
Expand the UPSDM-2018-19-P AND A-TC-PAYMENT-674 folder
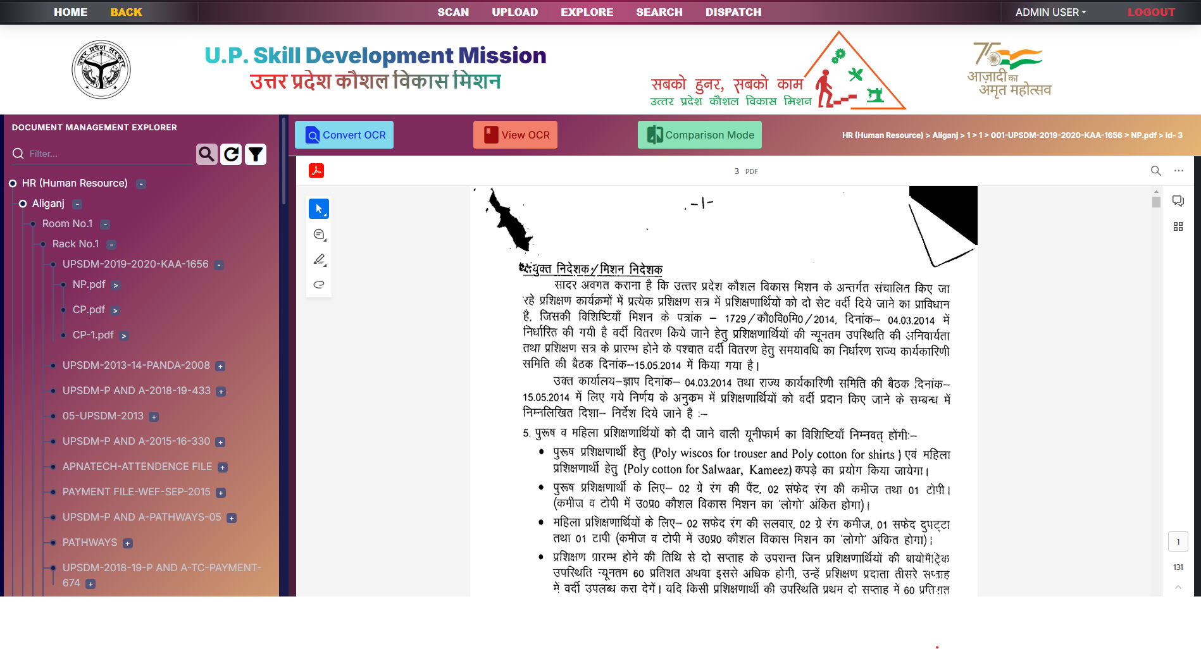(x=90, y=584)
